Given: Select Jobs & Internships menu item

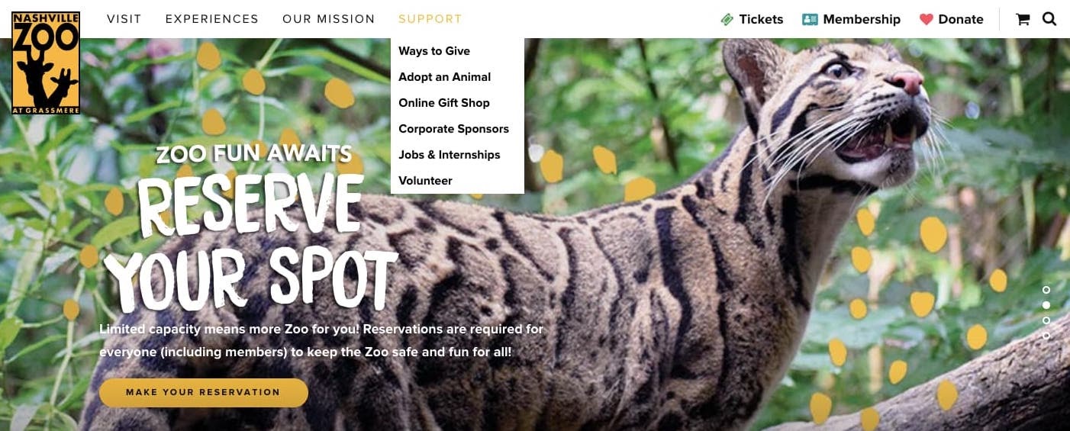Looking at the screenshot, I should point(450,155).
